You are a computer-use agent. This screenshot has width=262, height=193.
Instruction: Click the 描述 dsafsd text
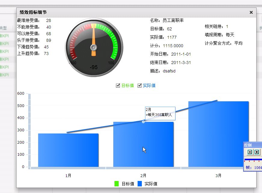click(163, 71)
